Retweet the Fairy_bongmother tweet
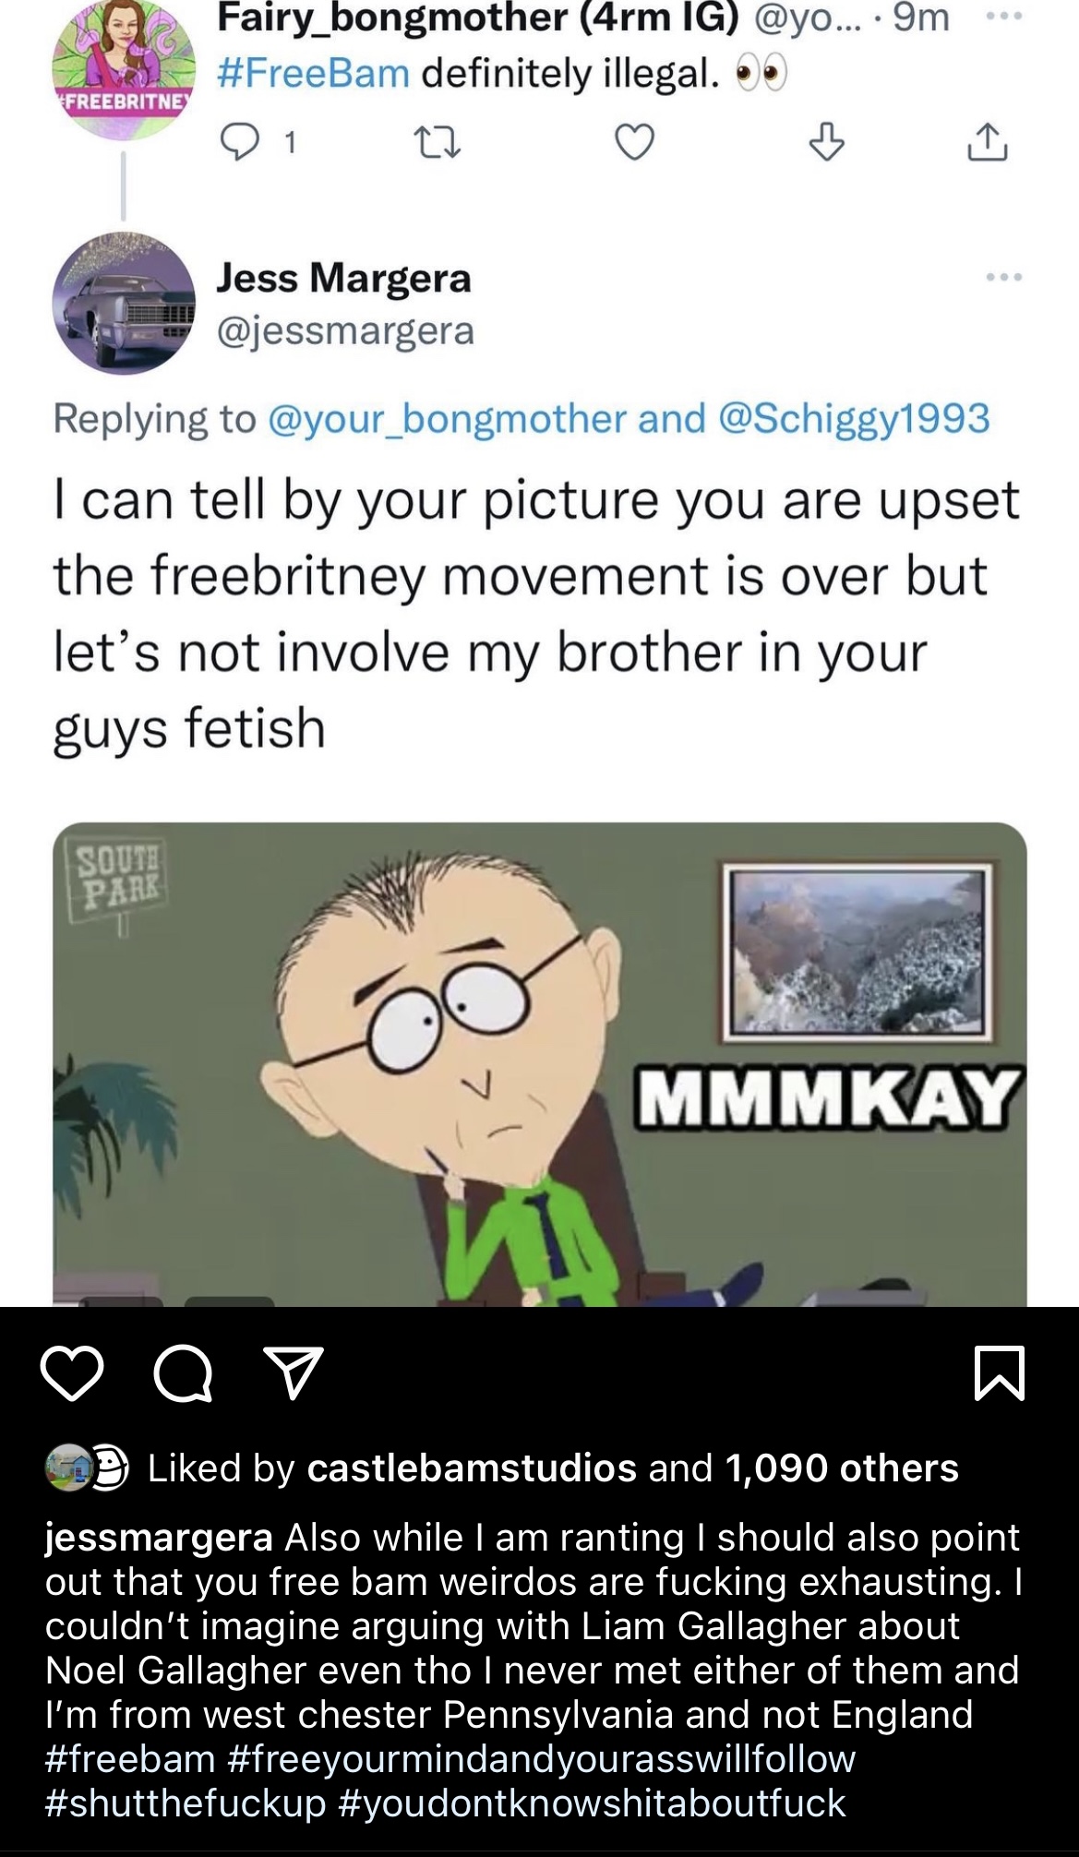1079x1857 pixels. [x=438, y=143]
